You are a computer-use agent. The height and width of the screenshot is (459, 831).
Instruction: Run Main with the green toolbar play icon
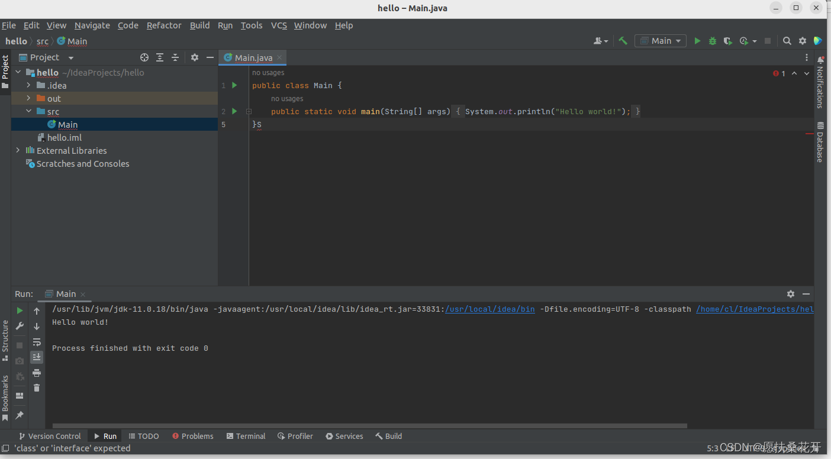(x=697, y=41)
